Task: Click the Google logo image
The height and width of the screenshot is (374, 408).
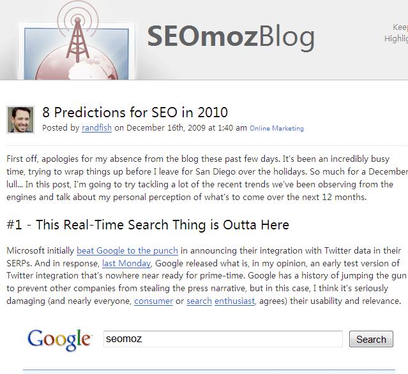Action: tap(59, 340)
